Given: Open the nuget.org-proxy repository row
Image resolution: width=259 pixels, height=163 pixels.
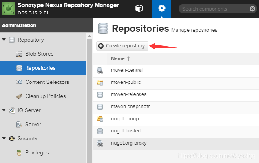Looking at the screenshot, I should click(129, 143).
